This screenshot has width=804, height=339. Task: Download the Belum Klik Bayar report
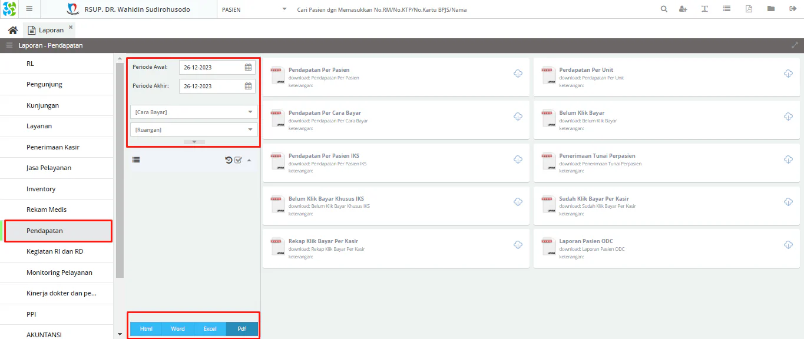click(x=788, y=117)
